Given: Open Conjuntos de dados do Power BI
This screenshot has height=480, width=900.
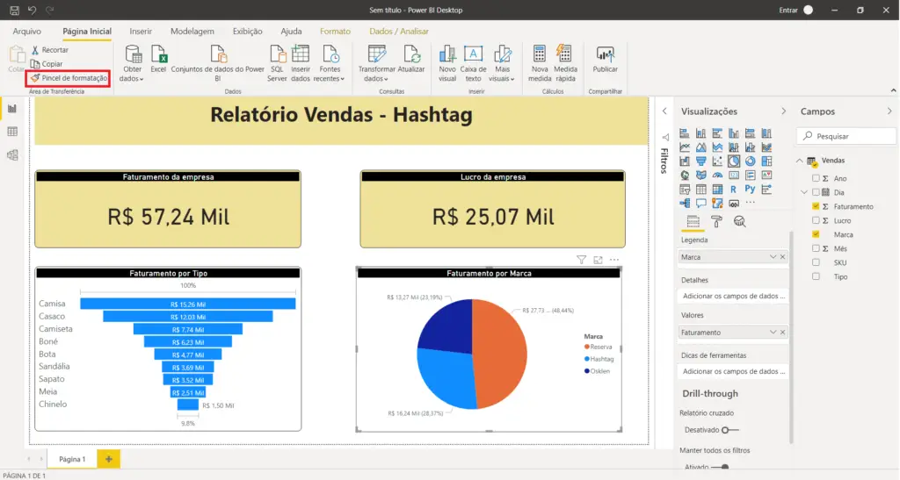Looking at the screenshot, I should tap(218, 63).
